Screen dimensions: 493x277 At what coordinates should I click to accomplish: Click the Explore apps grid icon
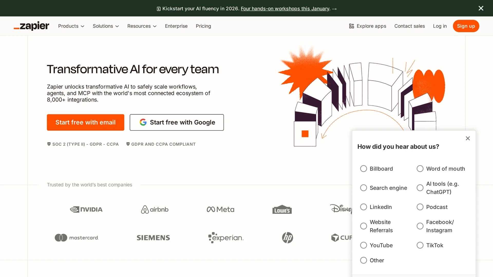click(x=352, y=26)
